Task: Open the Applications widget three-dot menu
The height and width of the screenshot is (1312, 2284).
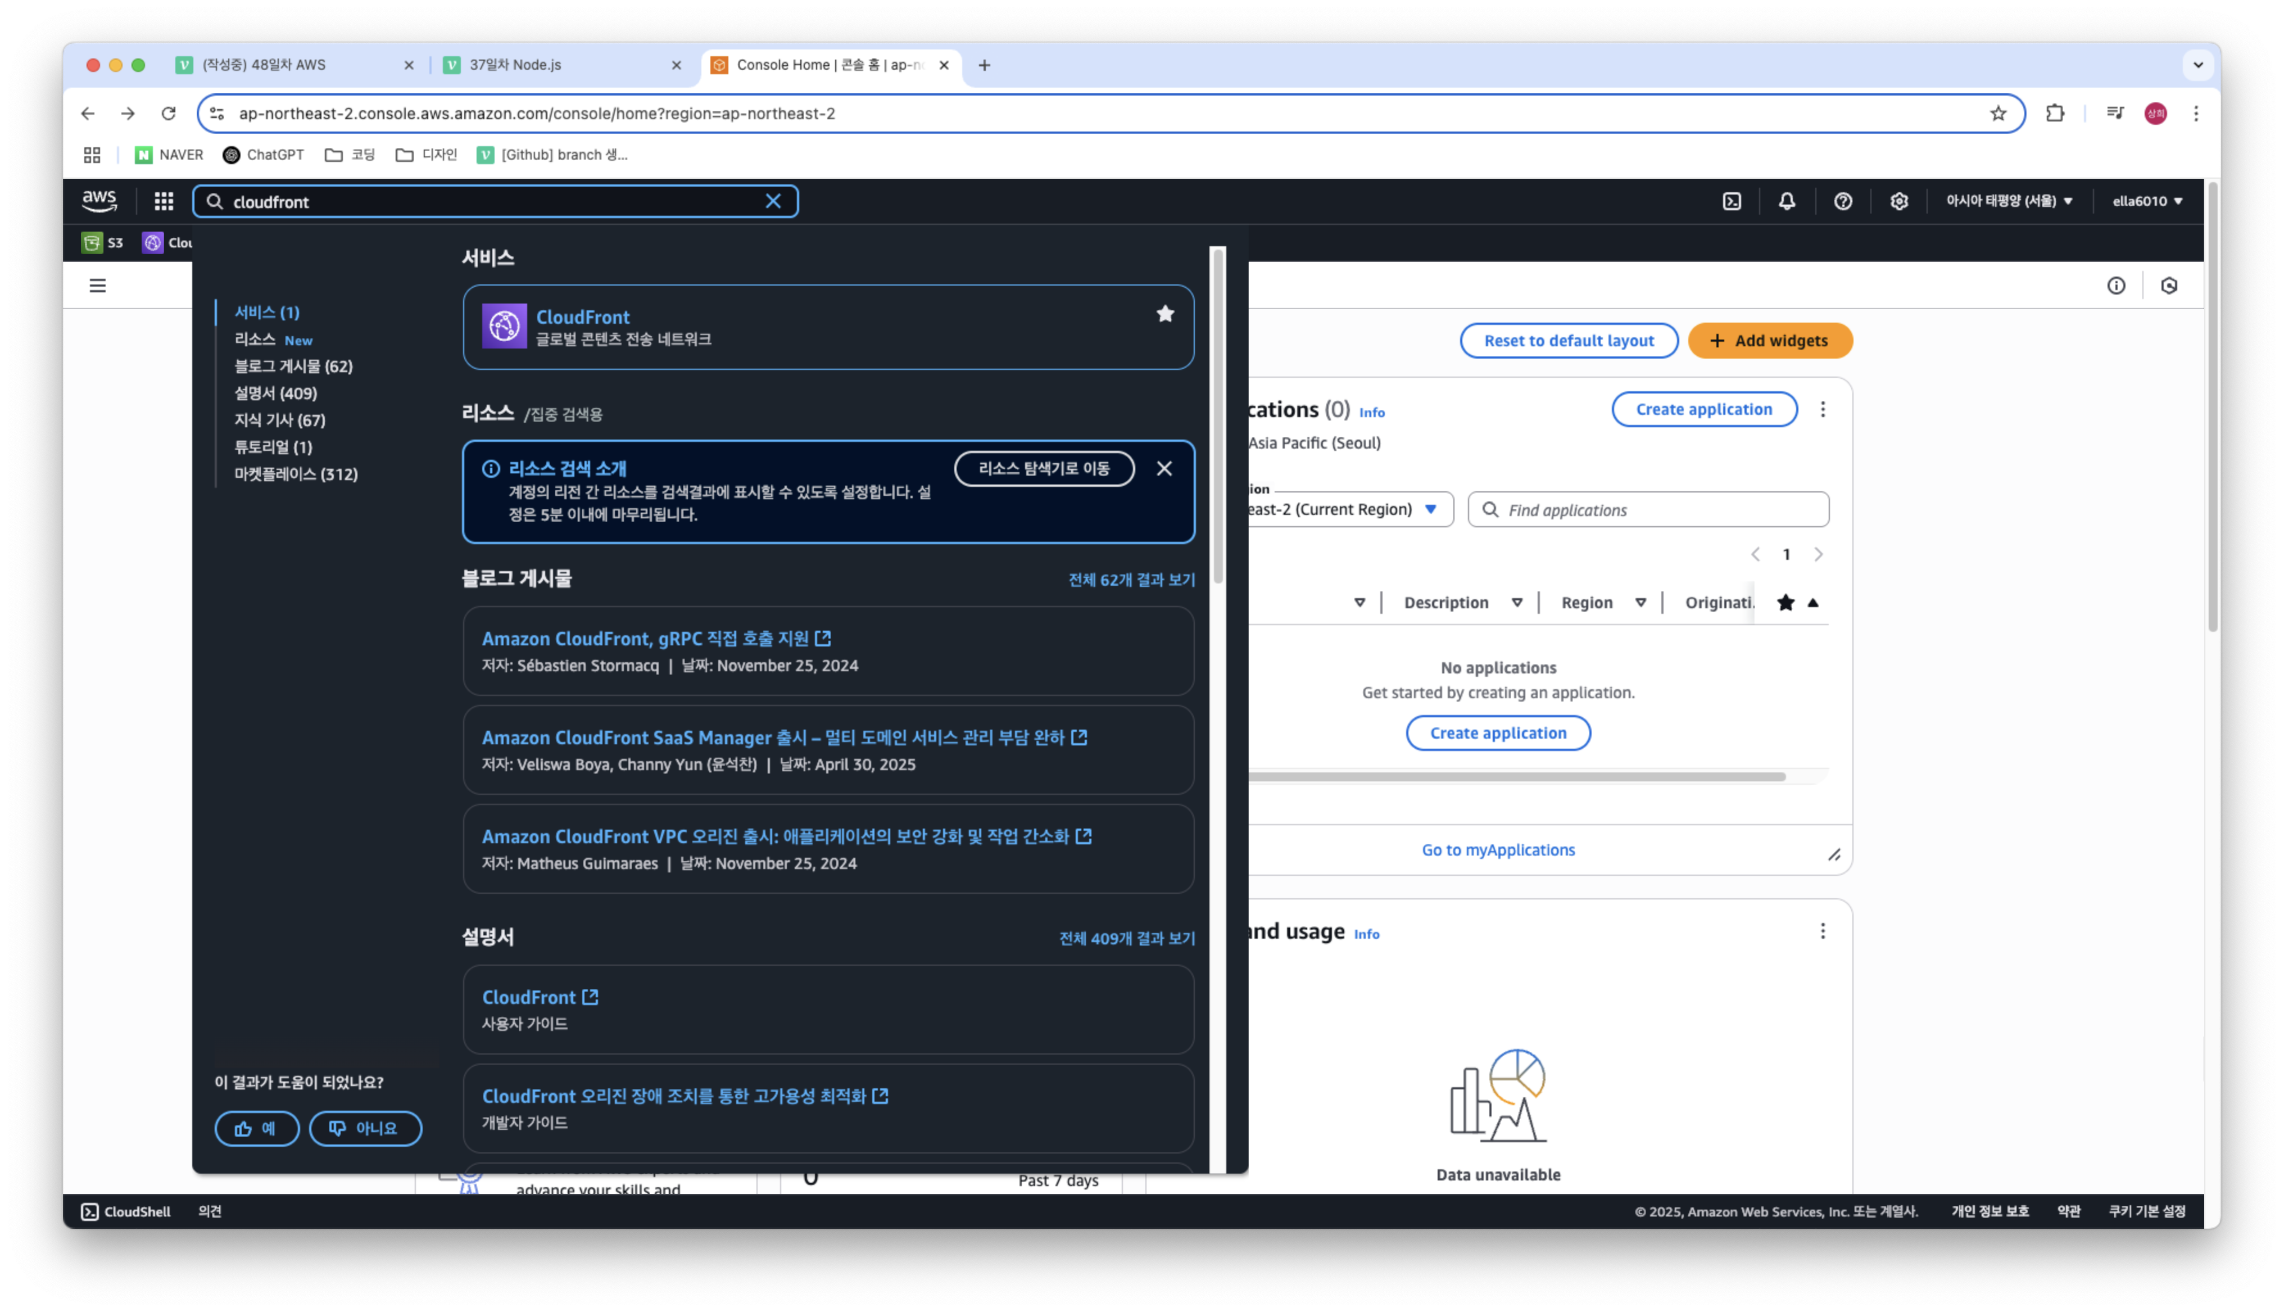Action: coord(1823,409)
